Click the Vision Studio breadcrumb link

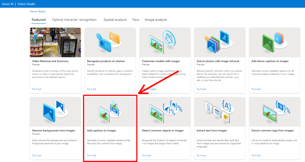[x=37, y=11]
